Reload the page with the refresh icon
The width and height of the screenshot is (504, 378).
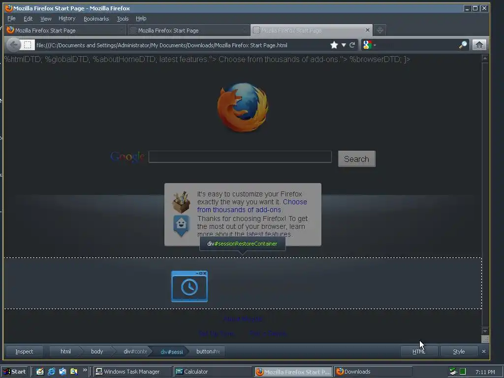click(352, 45)
